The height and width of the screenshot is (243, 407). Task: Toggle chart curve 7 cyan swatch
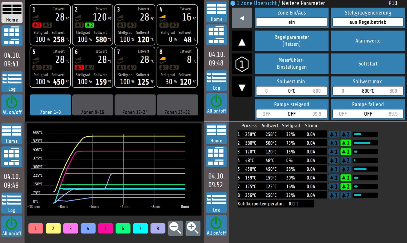pyautogui.click(x=140, y=228)
